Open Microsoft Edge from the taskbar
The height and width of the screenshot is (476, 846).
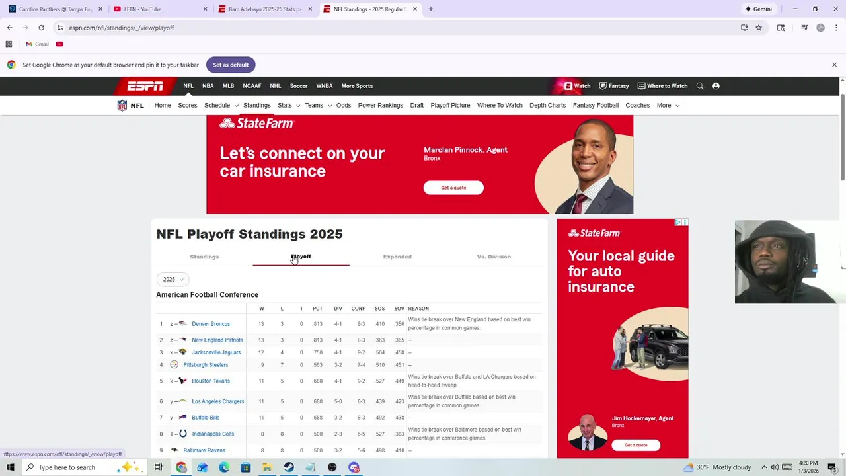[x=224, y=467]
